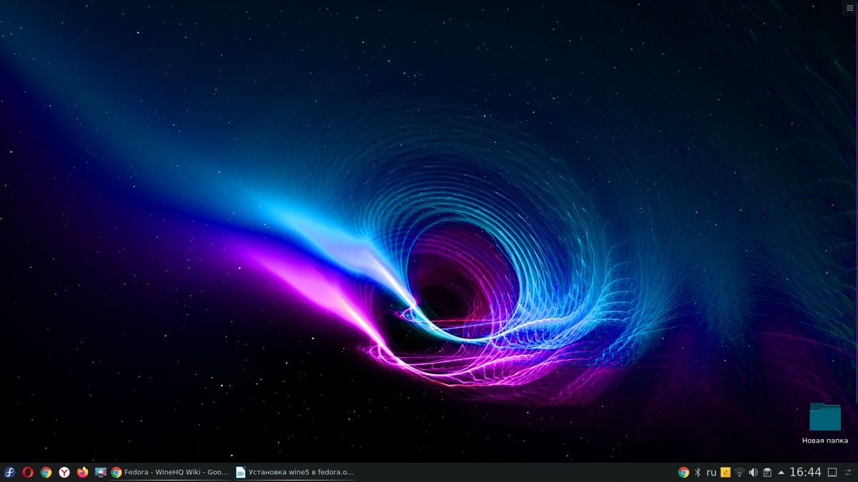Open the yellow sticky notes tray widget
858x482 pixels.
[726, 472]
